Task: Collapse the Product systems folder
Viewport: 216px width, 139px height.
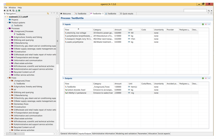Action: point(8,23)
